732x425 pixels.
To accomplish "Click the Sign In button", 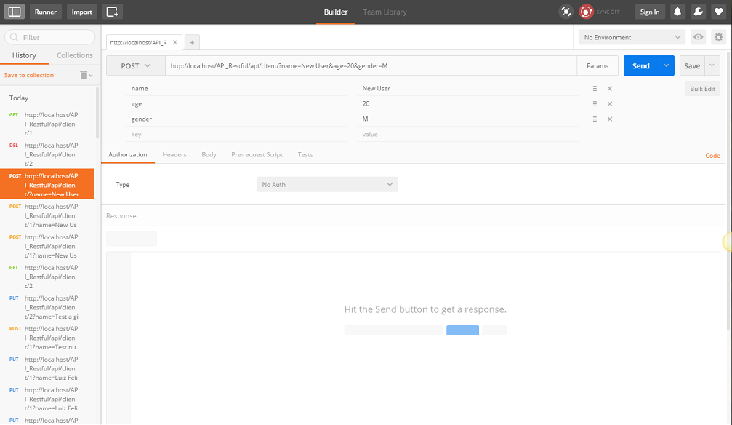I will (x=650, y=12).
